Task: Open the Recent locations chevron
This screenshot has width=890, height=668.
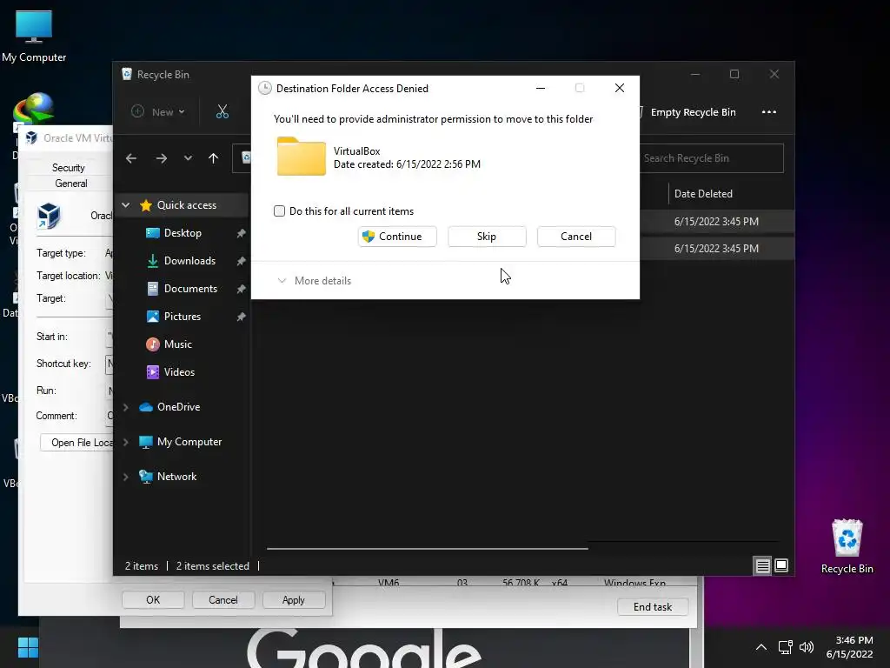Action: 188,158
